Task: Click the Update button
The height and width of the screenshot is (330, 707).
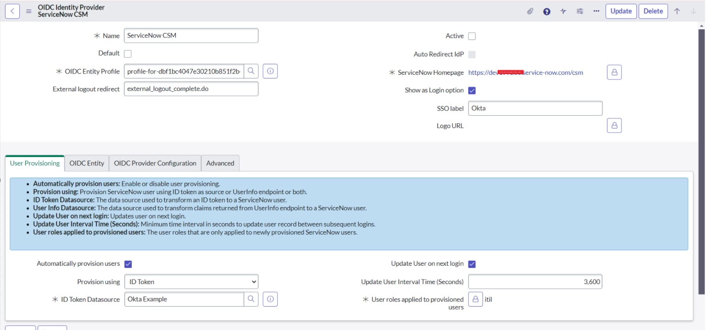Action: (621, 11)
